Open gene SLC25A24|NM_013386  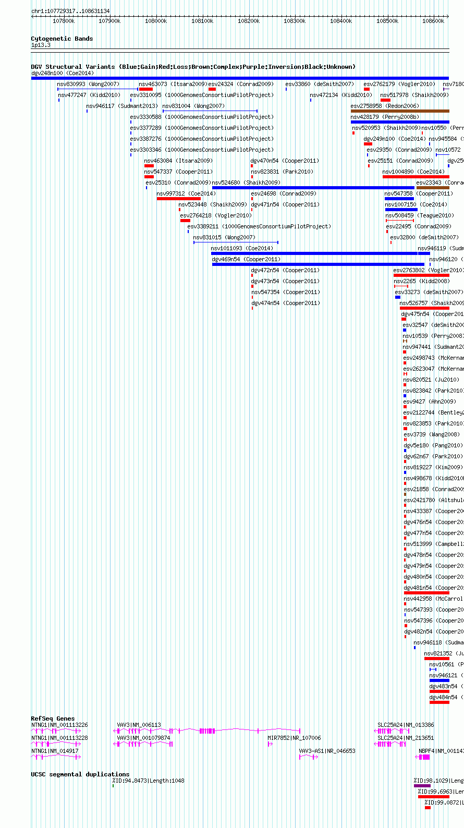(406, 725)
